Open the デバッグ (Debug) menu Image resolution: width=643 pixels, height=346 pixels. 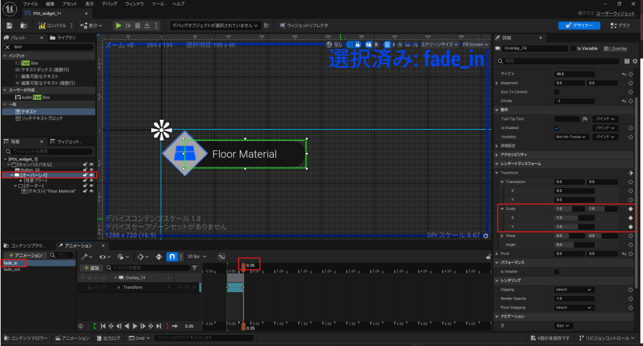click(x=109, y=4)
